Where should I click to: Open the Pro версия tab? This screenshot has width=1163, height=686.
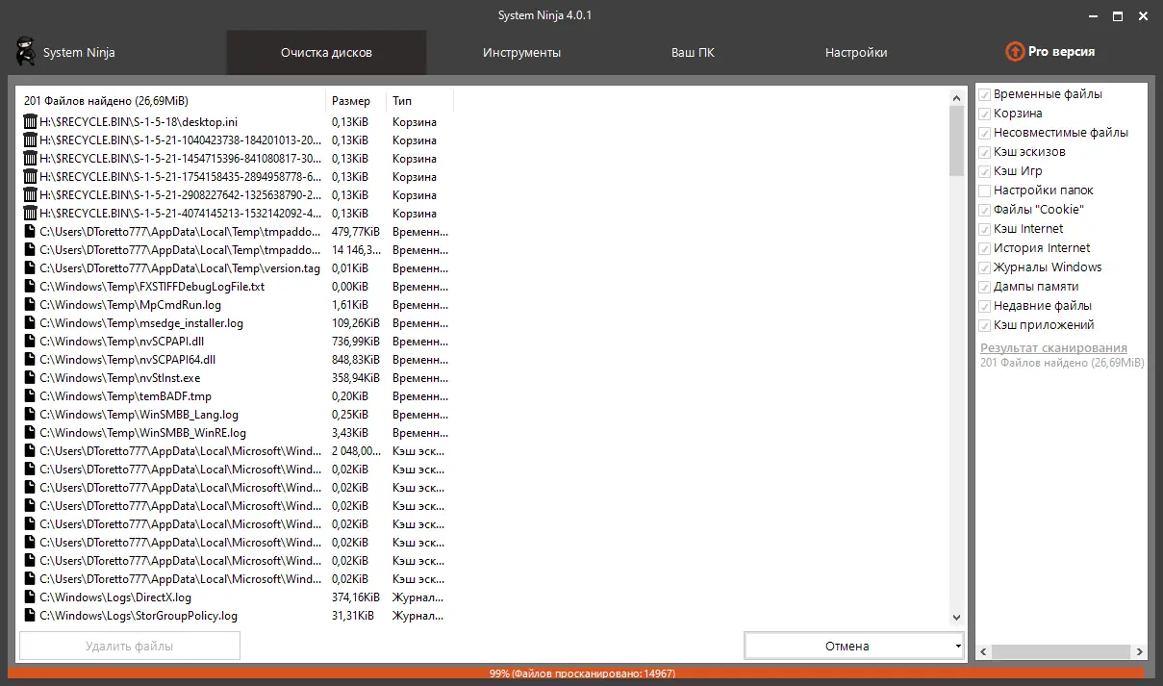click(1050, 52)
